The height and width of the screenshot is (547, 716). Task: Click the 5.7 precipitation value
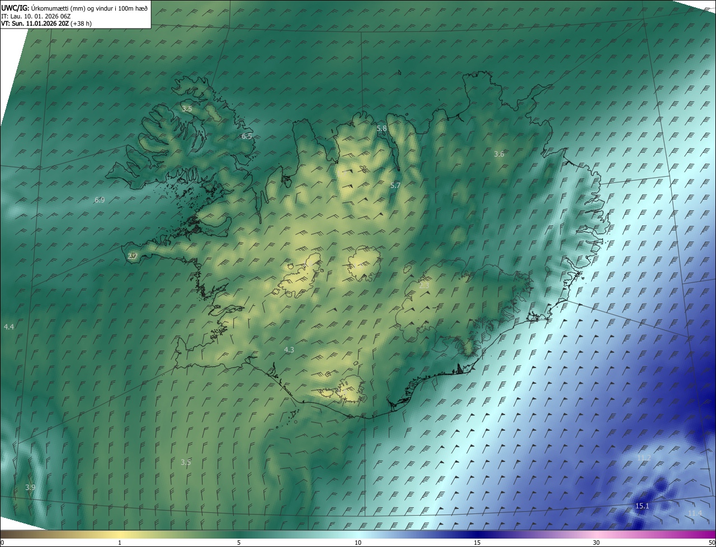[395, 185]
